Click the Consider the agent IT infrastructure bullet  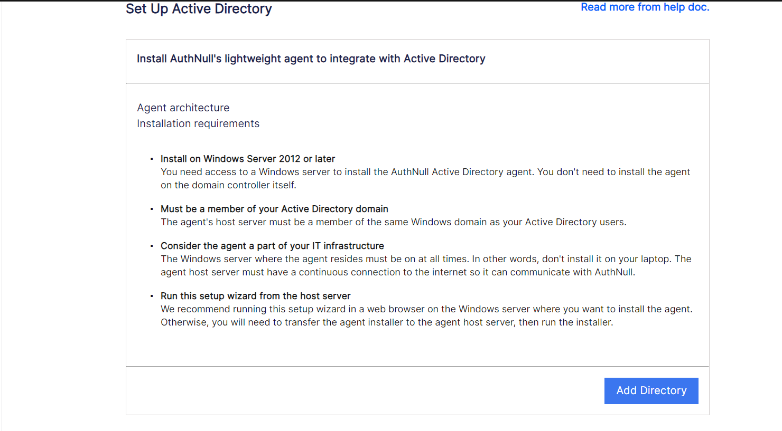[272, 245]
